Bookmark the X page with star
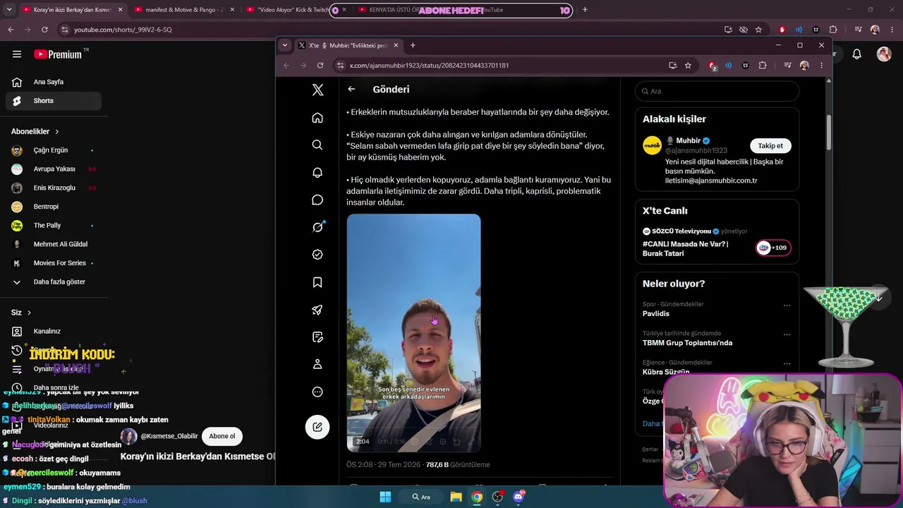The height and width of the screenshot is (508, 903). (x=688, y=66)
